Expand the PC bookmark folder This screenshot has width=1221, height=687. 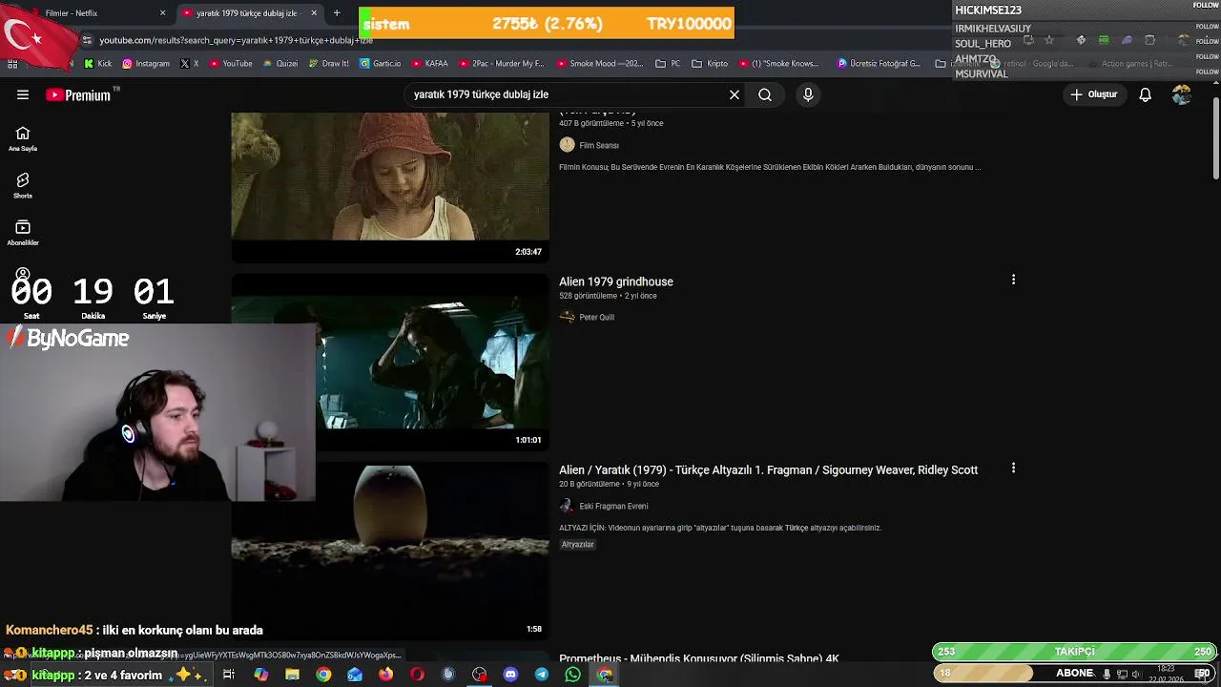669,64
